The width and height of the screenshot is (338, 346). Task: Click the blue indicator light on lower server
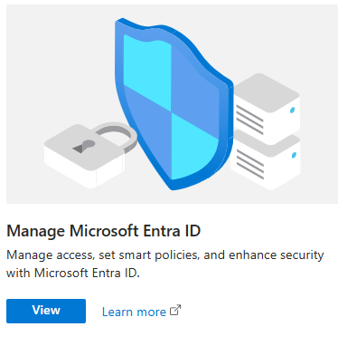(294, 155)
